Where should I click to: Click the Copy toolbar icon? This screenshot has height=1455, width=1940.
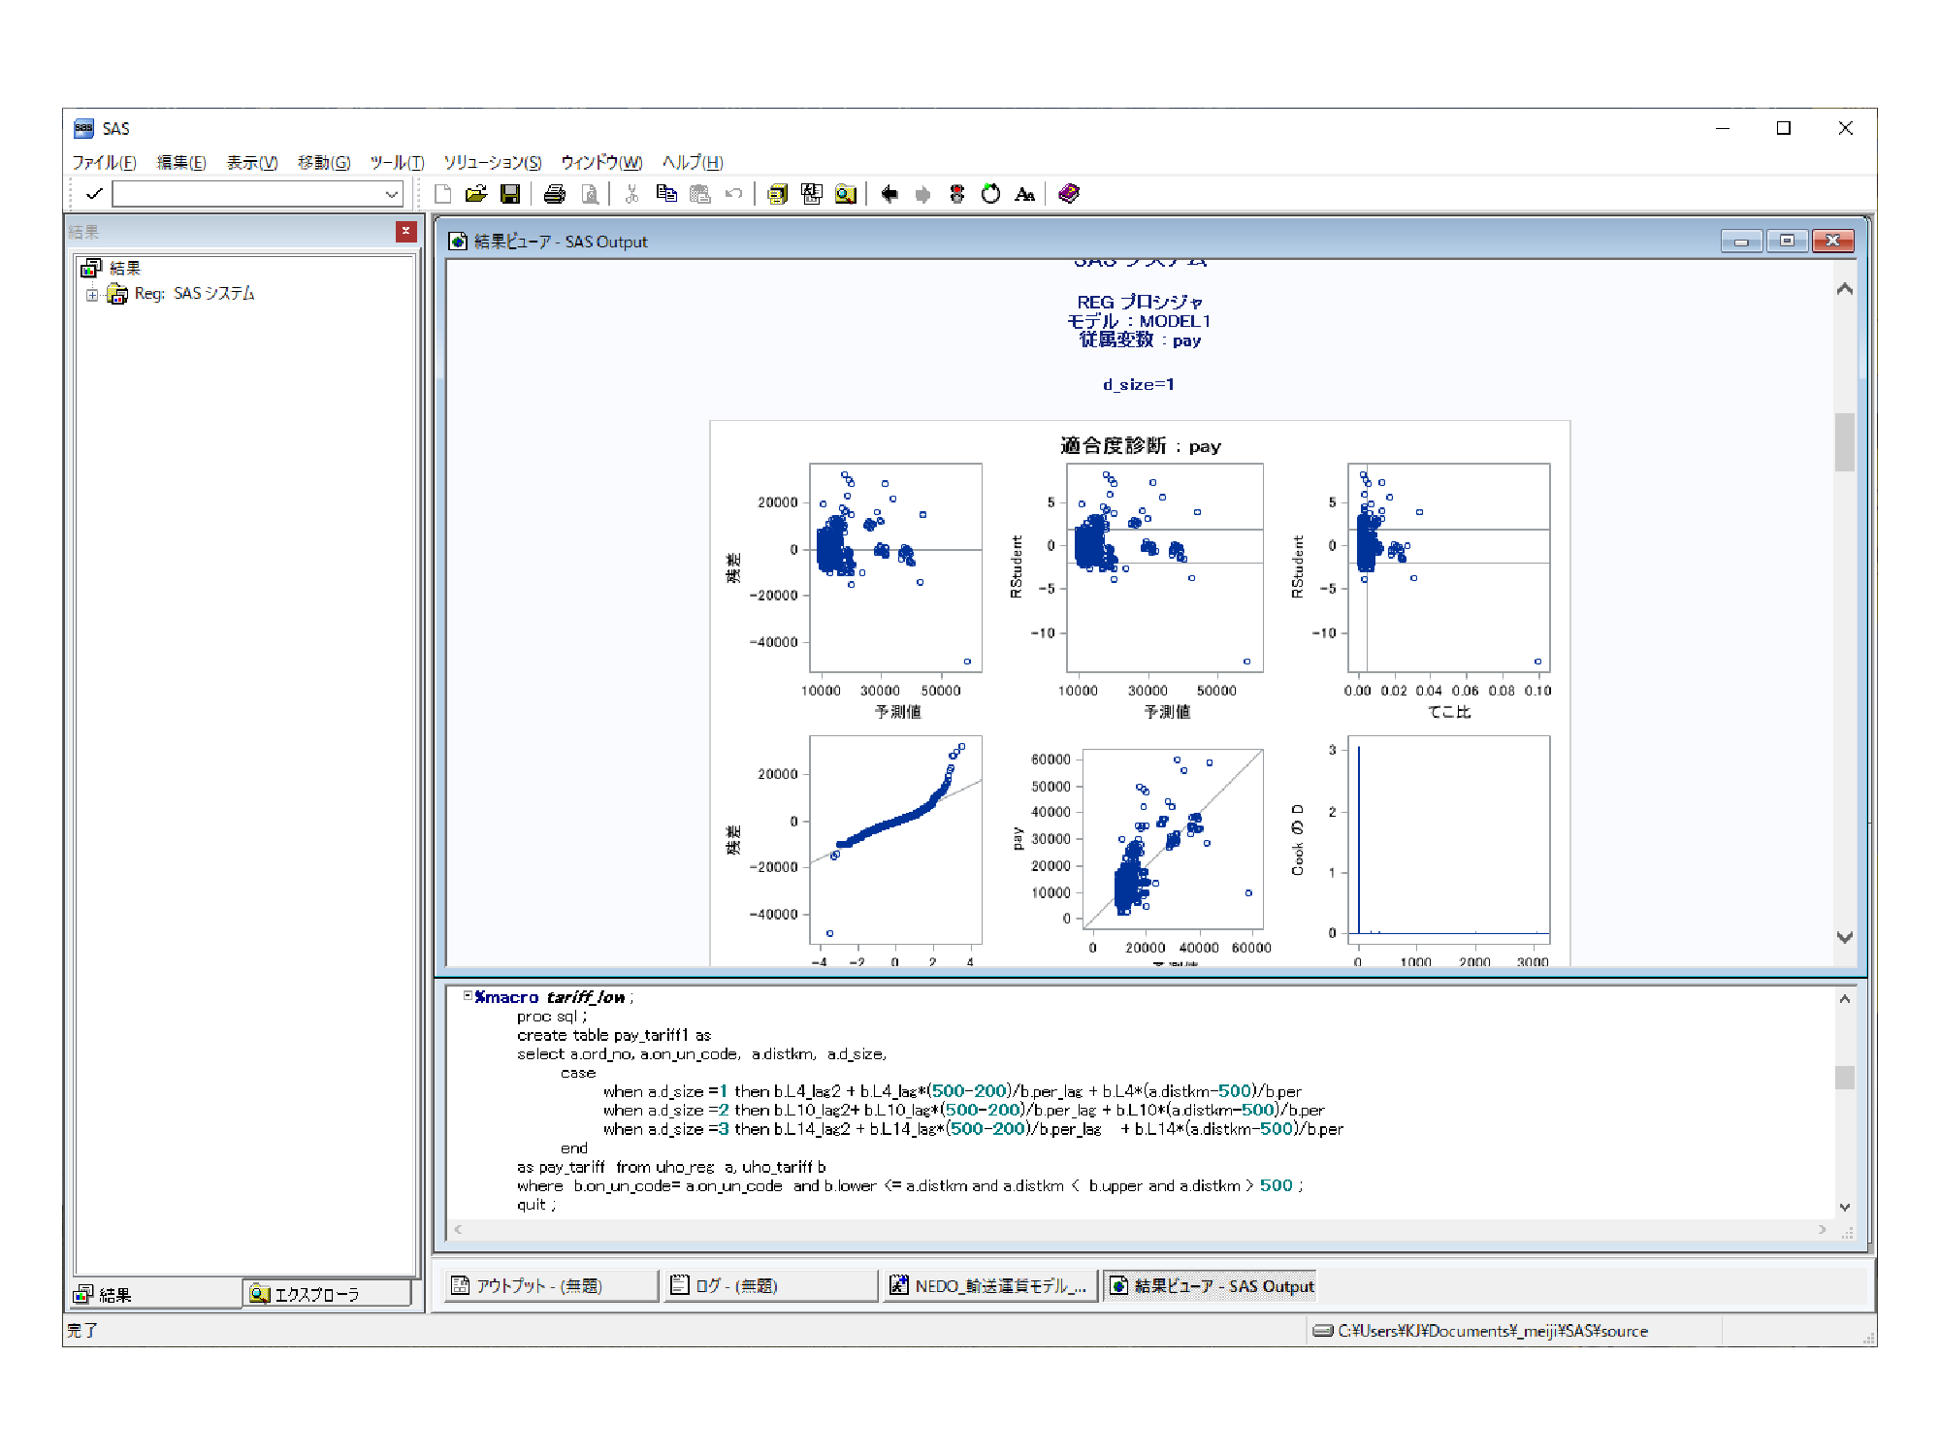point(666,194)
